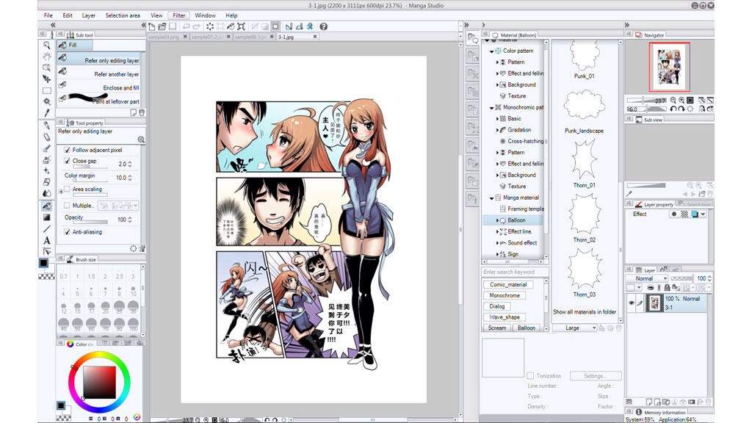Expand the Sound effect tree folder
Screen dimensions: 752x423
coord(497,243)
